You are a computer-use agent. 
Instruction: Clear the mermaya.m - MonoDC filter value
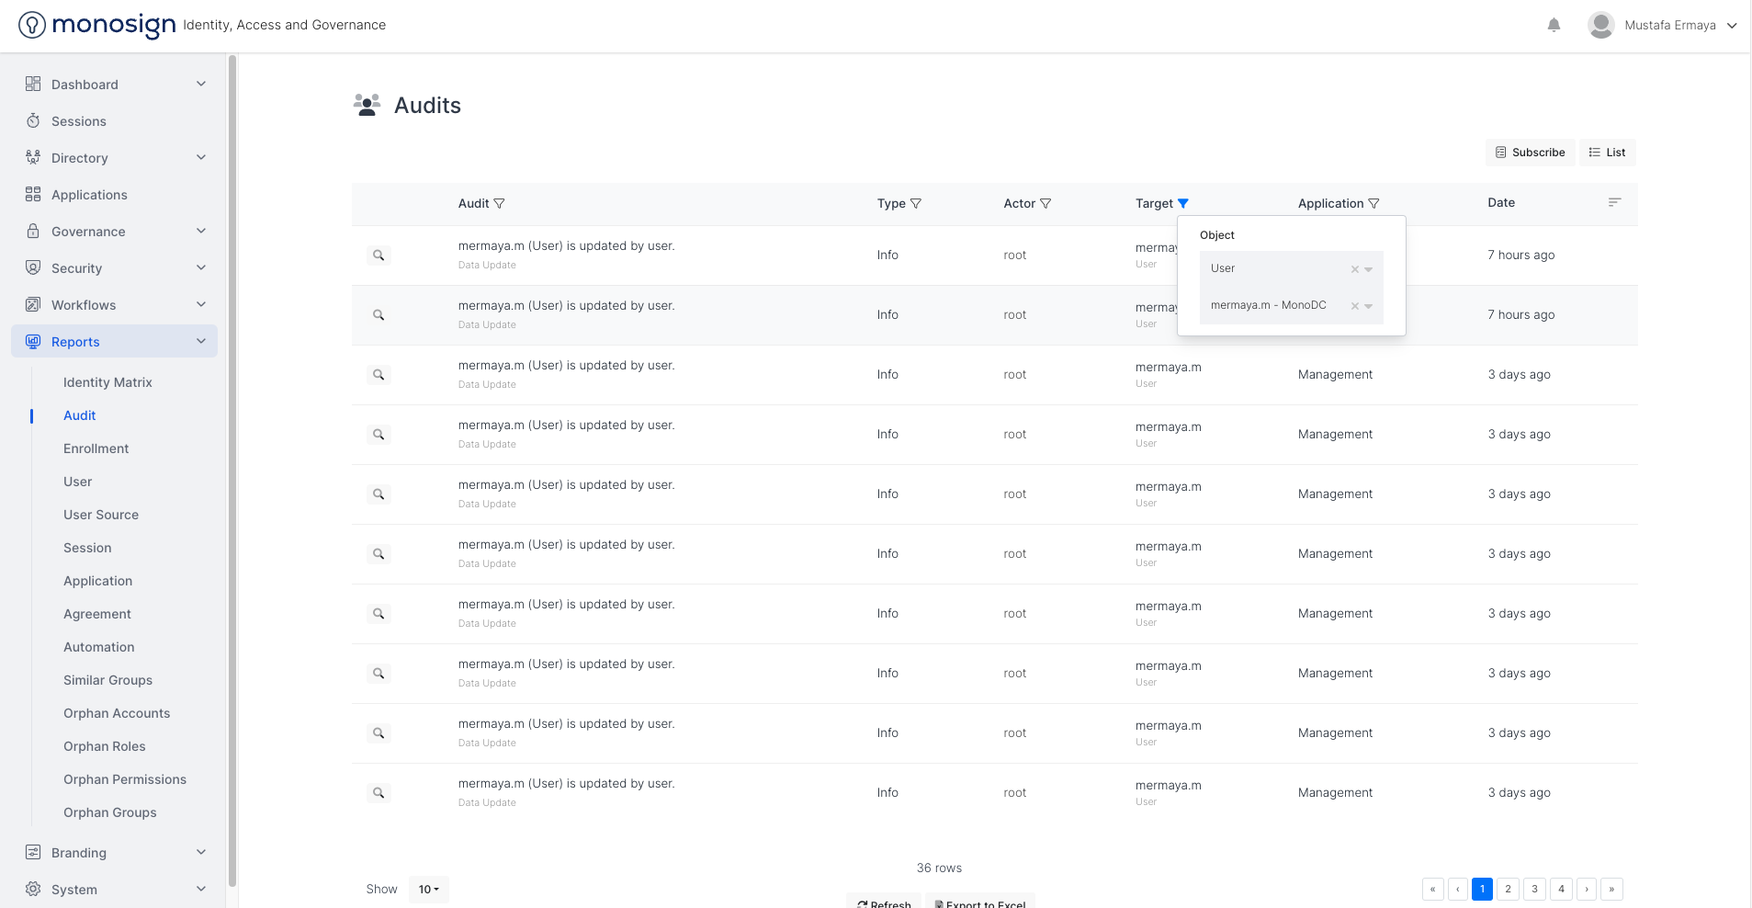(1354, 306)
